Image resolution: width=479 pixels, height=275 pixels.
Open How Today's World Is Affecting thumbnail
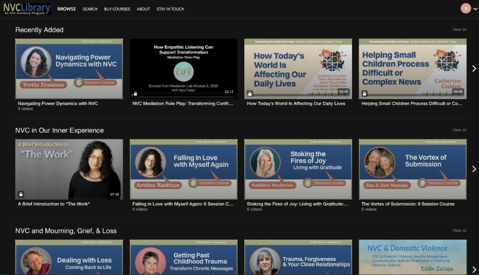[x=298, y=68]
